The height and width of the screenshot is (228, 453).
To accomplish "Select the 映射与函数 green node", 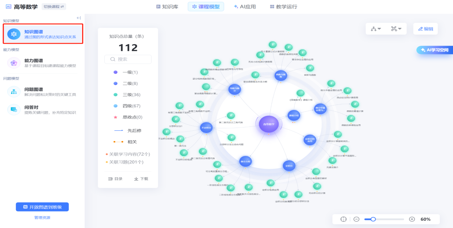I will pos(310,68).
